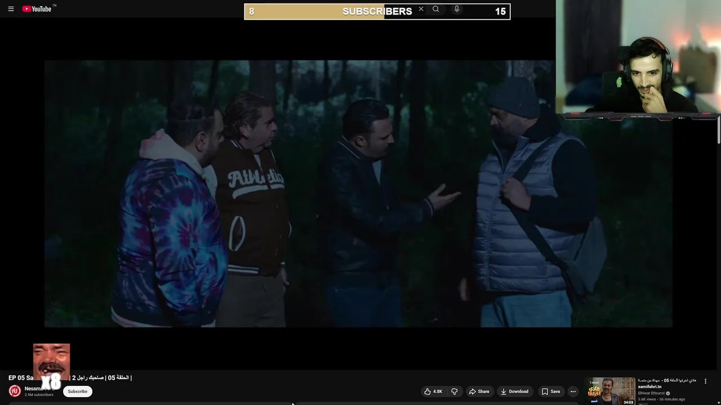Open the Nessma channel avatar
This screenshot has height=405, width=721.
pos(15,391)
